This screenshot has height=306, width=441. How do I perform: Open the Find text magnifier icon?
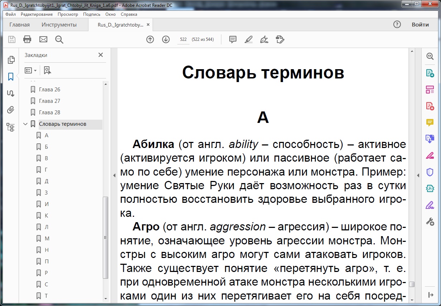pos(59,39)
